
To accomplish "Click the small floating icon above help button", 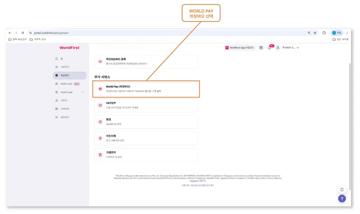I will tap(342, 189).
